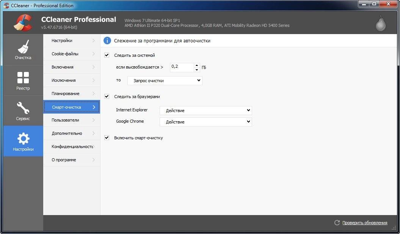Open the О программе page
This screenshot has width=400, height=234.
[x=72, y=160]
